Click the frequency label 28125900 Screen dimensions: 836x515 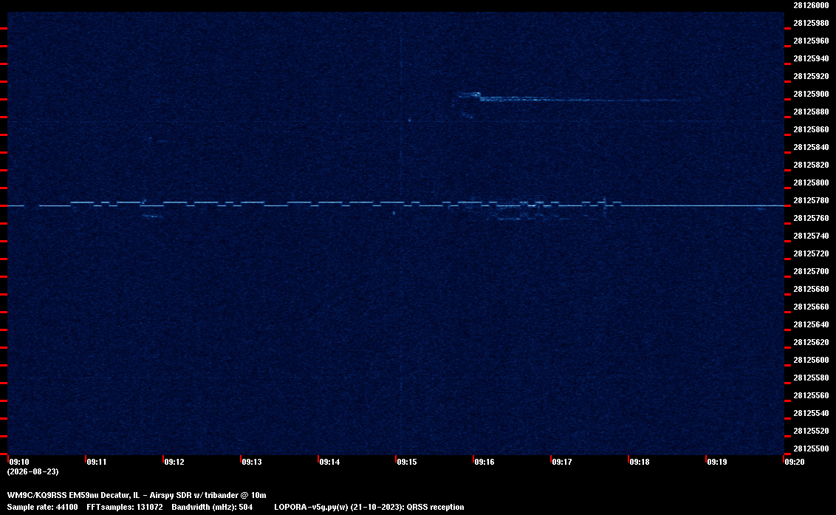pos(811,94)
